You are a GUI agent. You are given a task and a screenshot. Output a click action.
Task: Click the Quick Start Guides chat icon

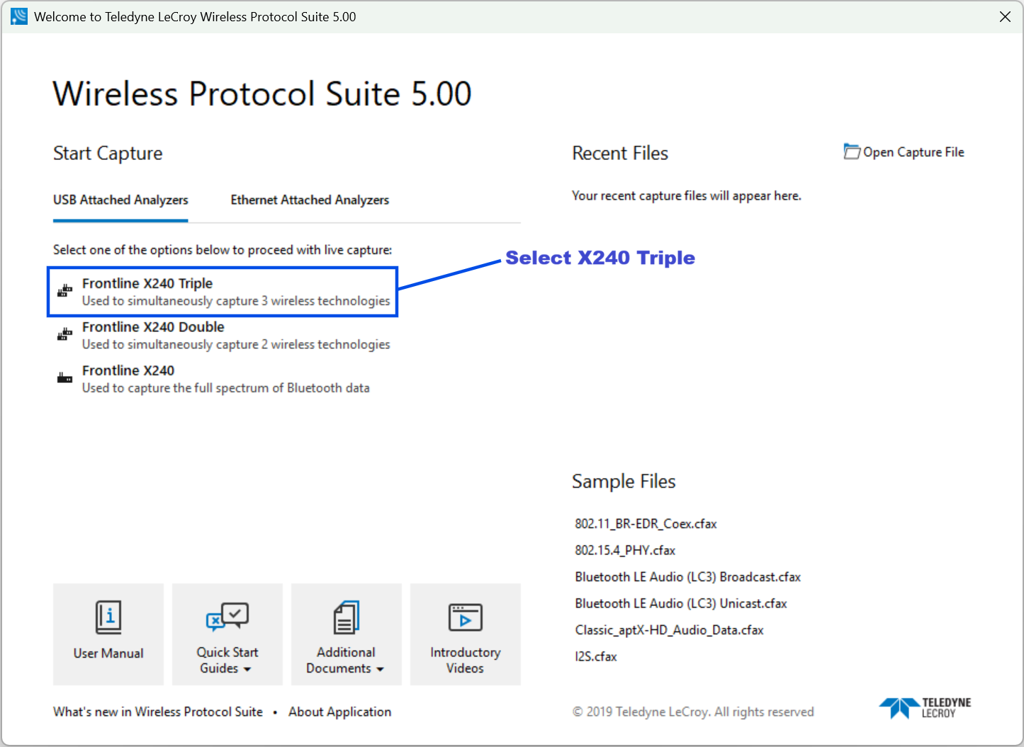[227, 617]
